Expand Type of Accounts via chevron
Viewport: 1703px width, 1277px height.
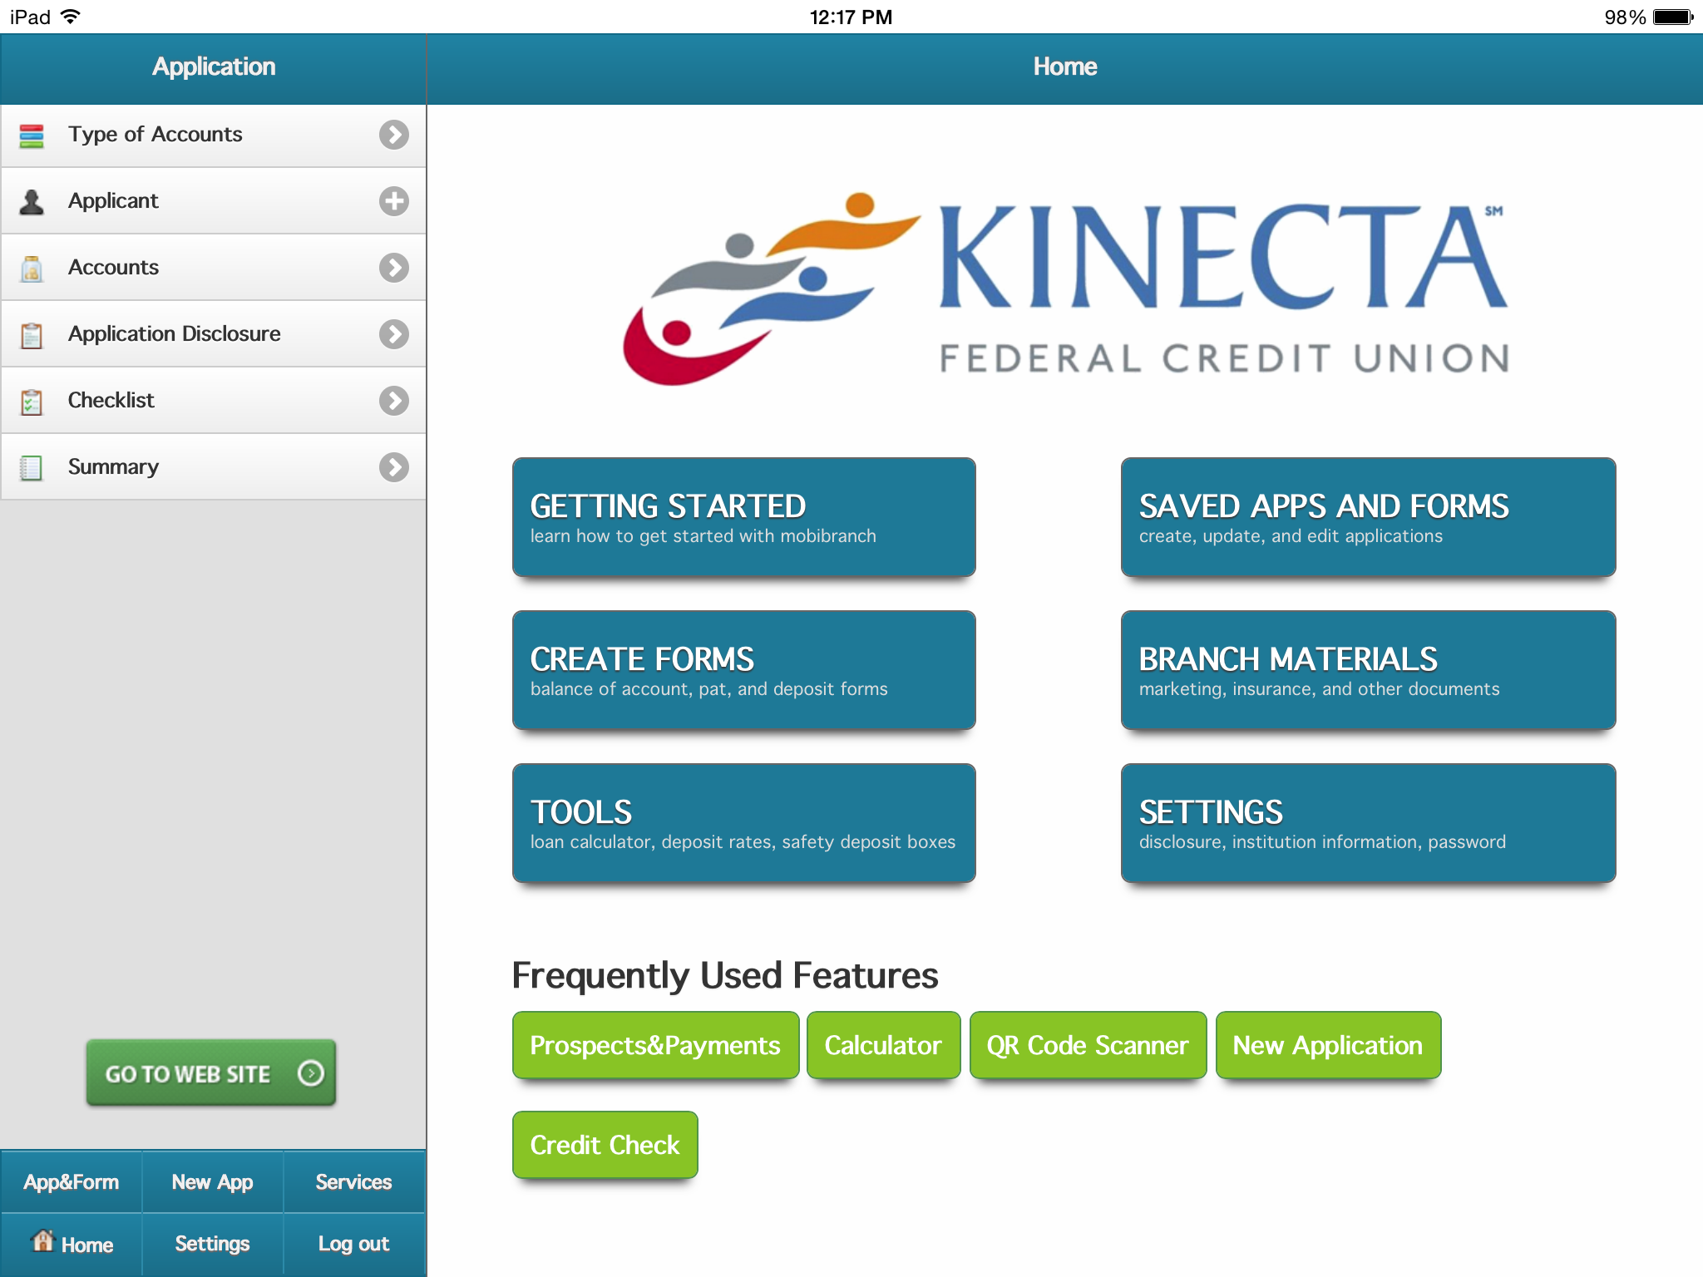click(394, 135)
